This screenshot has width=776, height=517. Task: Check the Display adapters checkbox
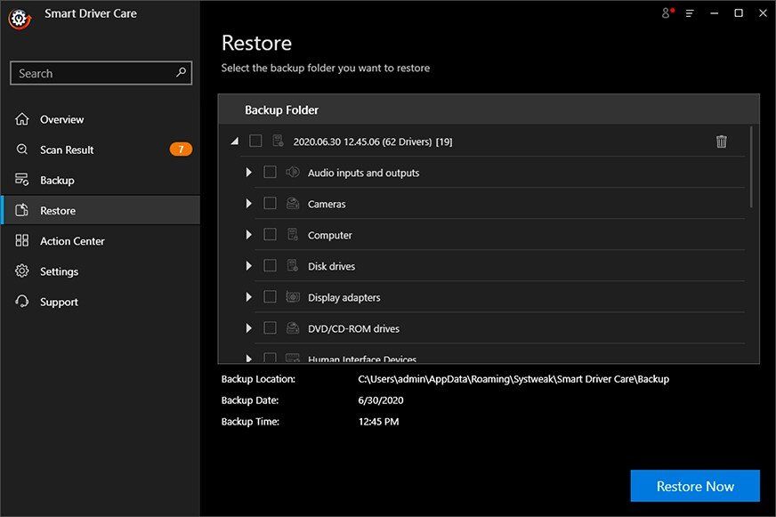[270, 297]
